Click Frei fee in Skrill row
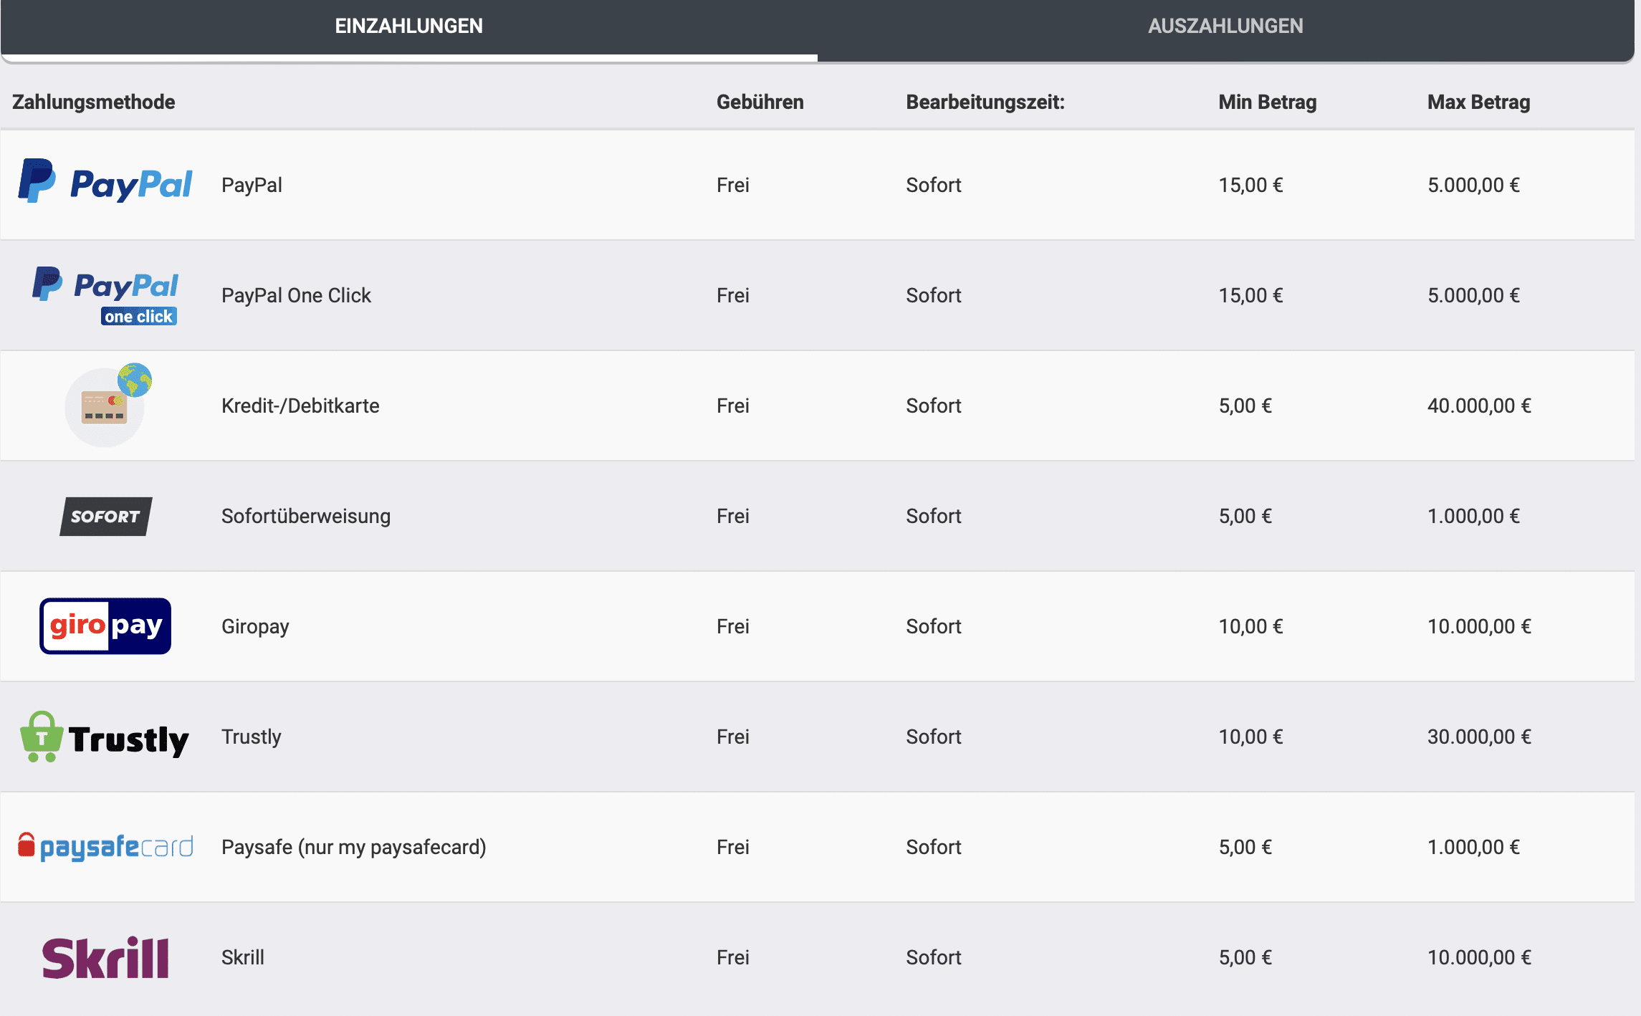The height and width of the screenshot is (1016, 1641). 733,958
